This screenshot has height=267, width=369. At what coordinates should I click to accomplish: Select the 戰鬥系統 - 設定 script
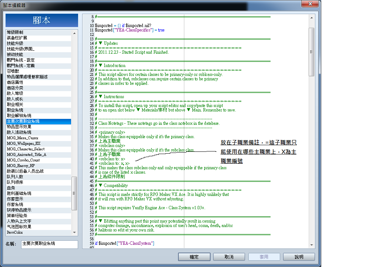click(x=38, y=60)
